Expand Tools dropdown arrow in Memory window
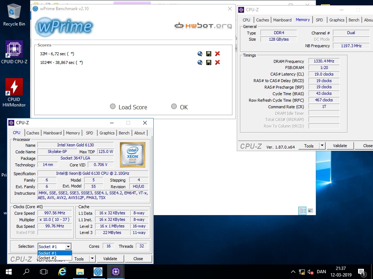 [322, 146]
